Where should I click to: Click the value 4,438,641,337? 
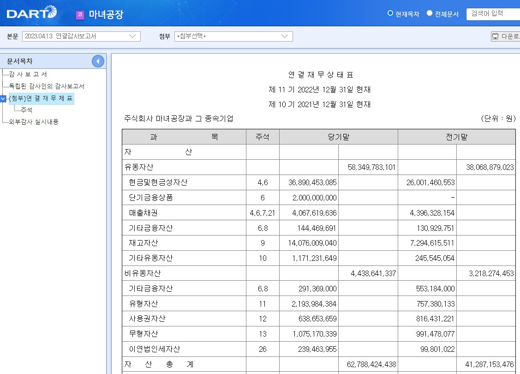point(373,273)
